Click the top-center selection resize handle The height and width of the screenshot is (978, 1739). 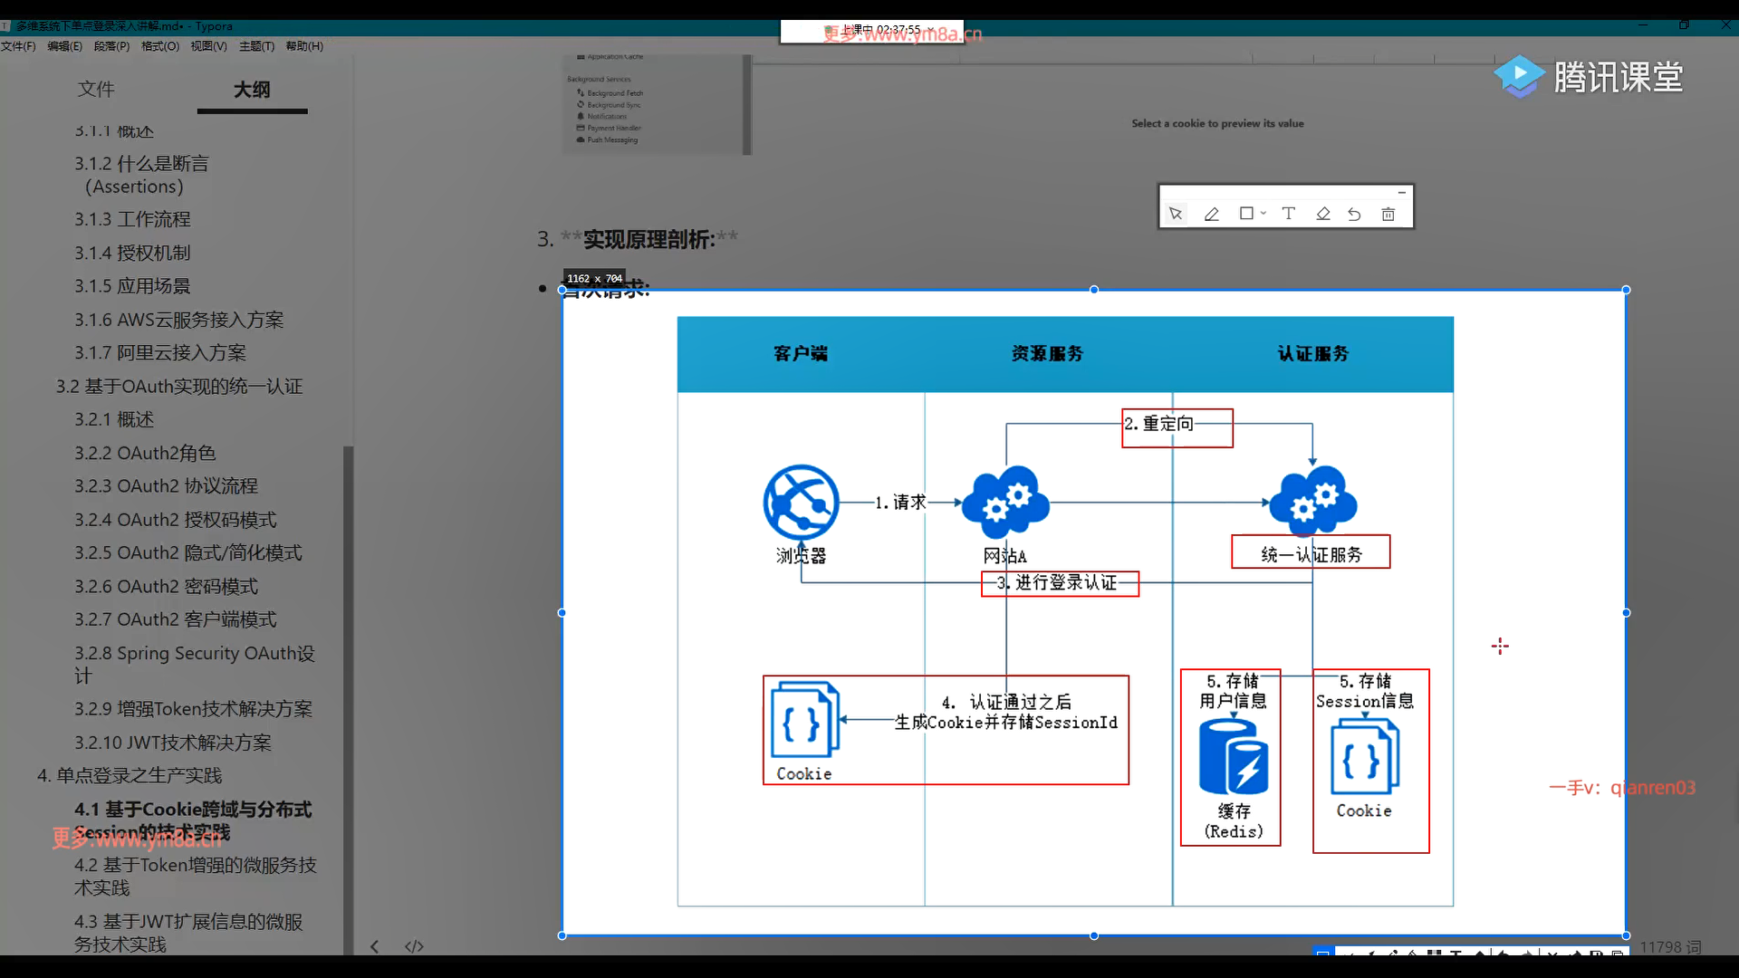point(1094,290)
